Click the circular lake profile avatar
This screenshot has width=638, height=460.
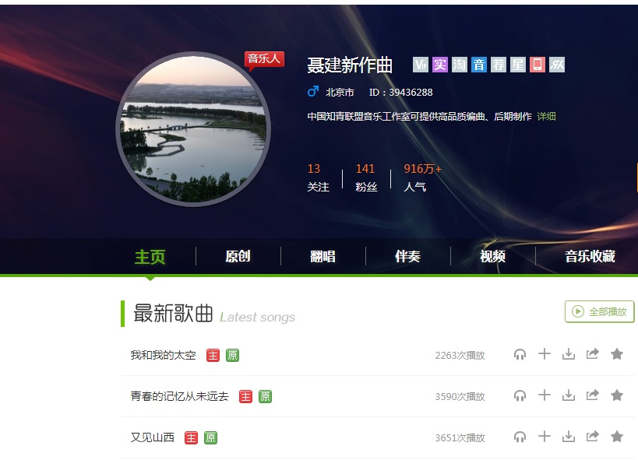pos(193,129)
